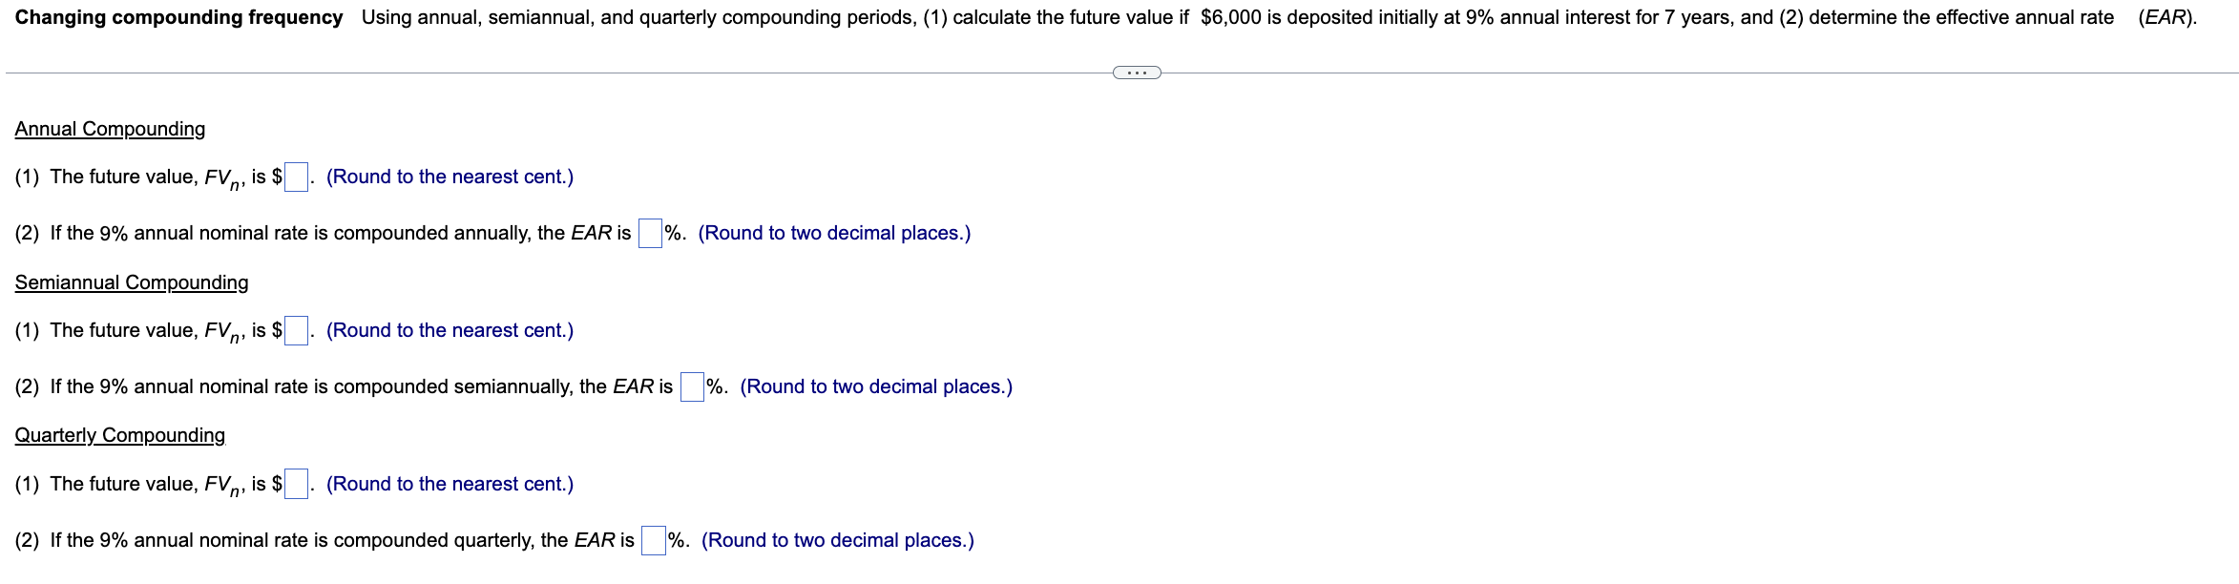Click the bold Changing compounding frequency title

181,16
